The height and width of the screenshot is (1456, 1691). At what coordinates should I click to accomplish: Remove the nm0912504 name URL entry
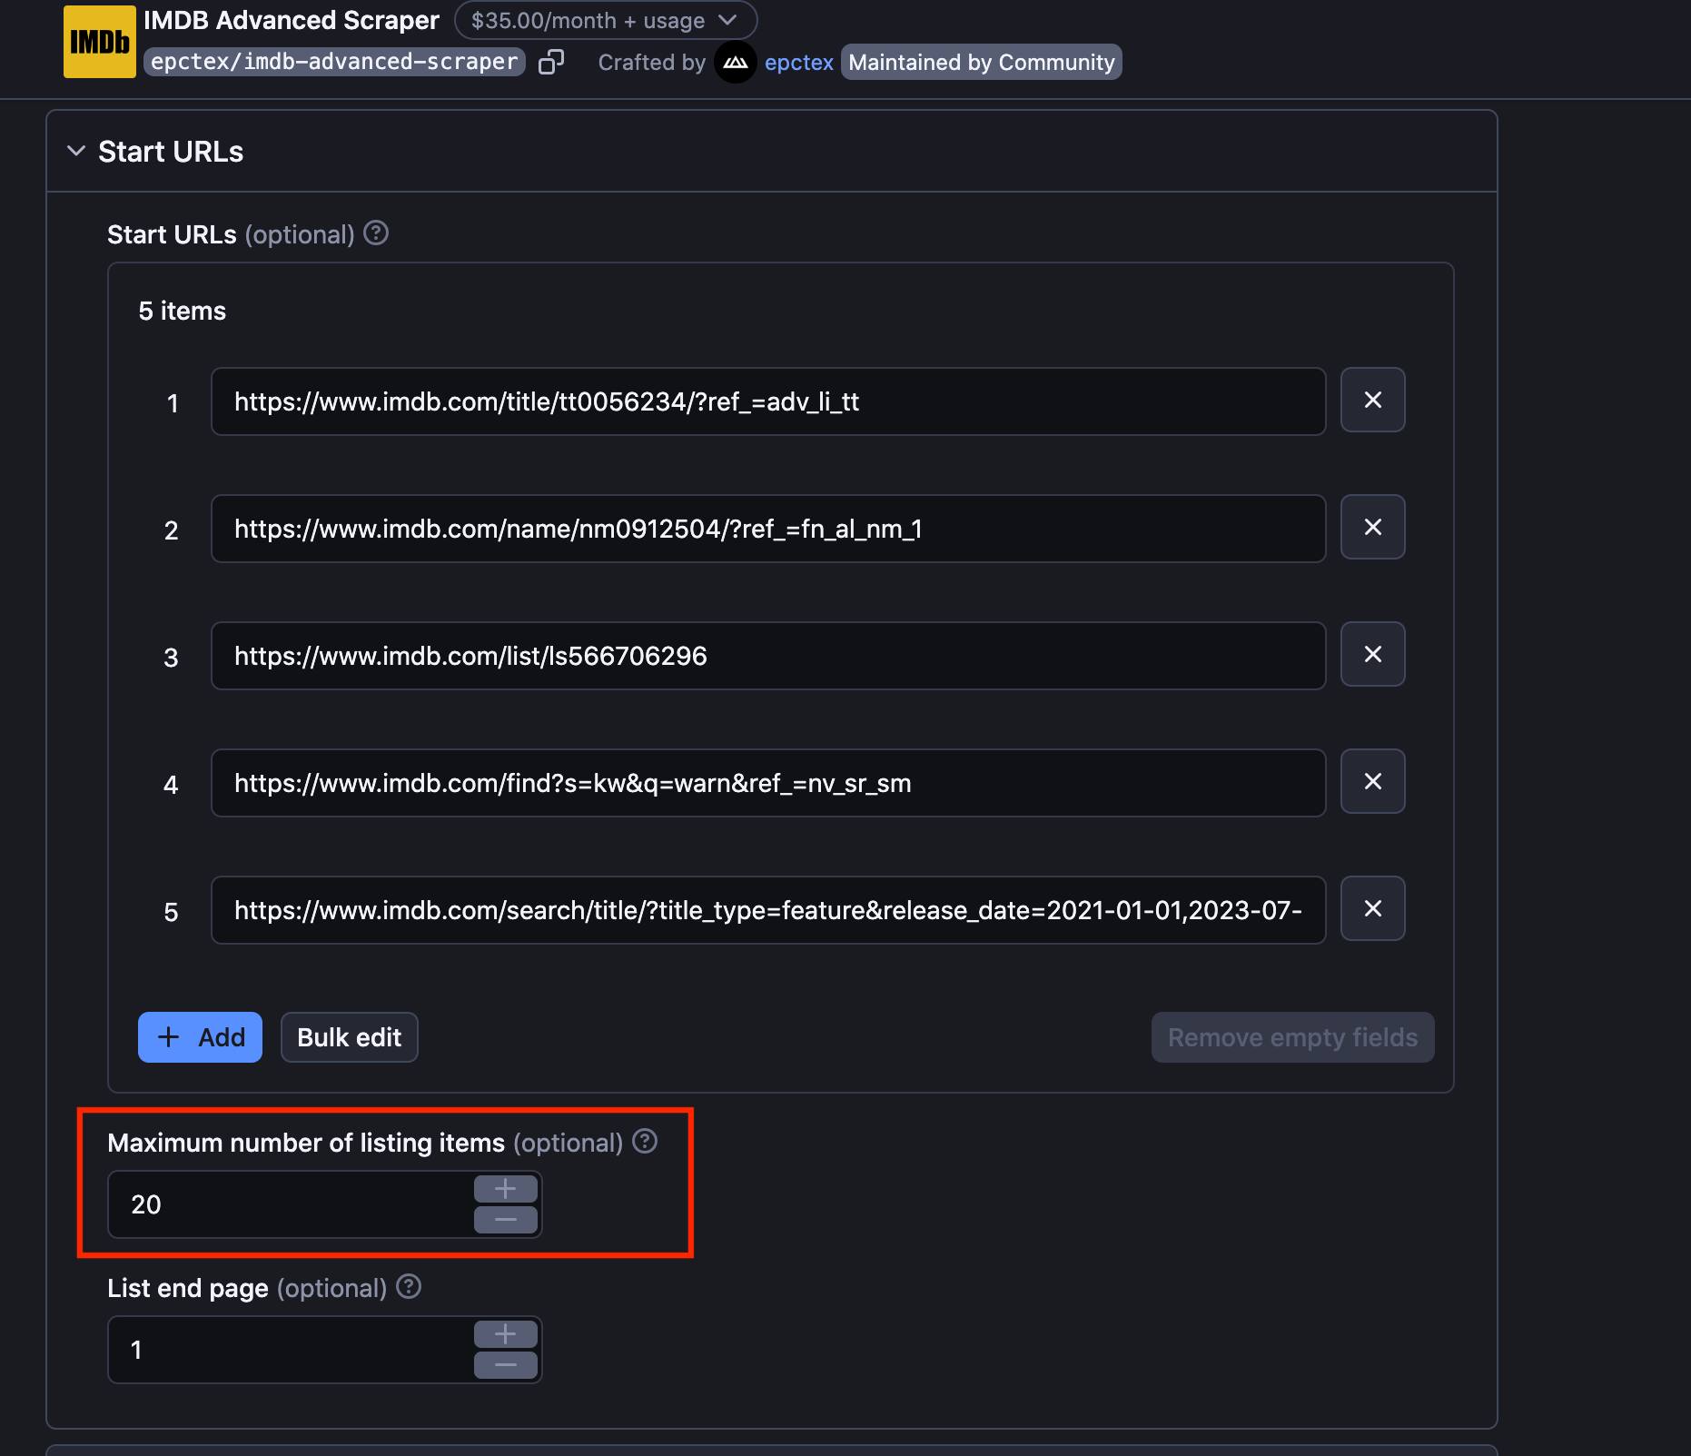(1372, 527)
